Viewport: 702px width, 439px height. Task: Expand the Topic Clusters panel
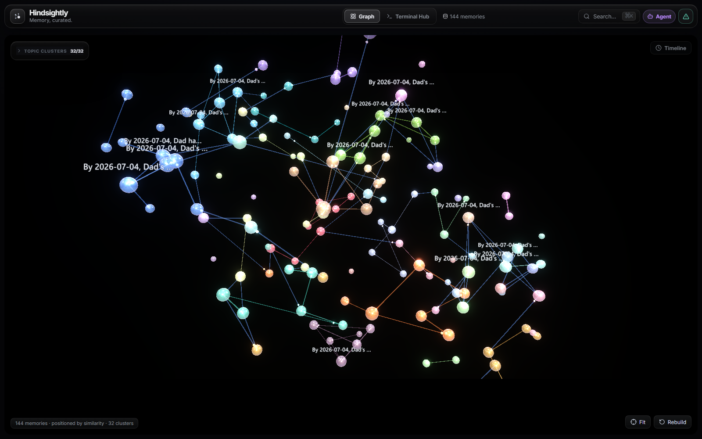pyautogui.click(x=50, y=51)
